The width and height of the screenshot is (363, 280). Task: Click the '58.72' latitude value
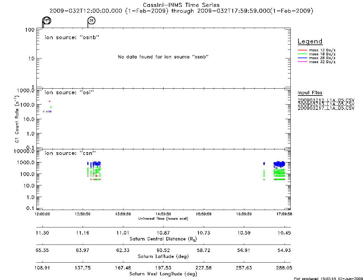pyautogui.click(x=204, y=250)
